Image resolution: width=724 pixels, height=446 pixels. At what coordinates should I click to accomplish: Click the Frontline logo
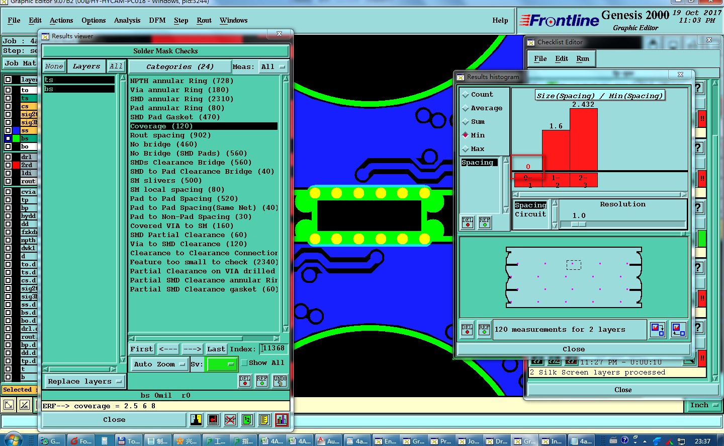(x=559, y=20)
